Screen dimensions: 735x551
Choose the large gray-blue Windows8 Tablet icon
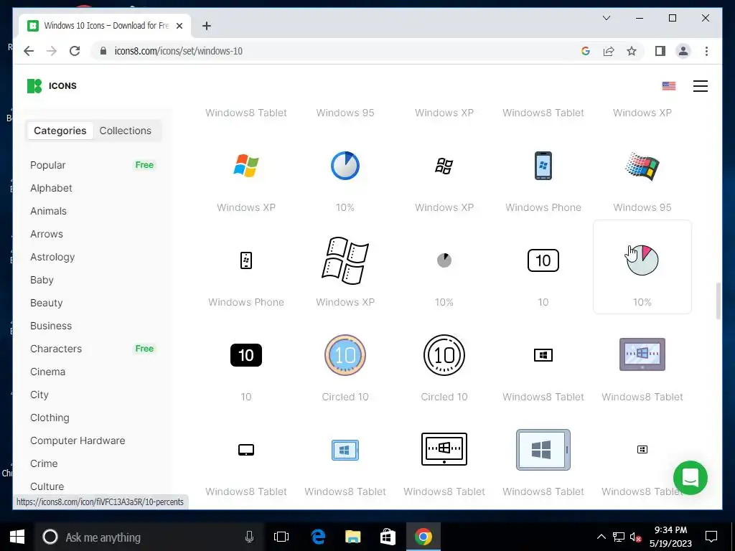[543, 450]
